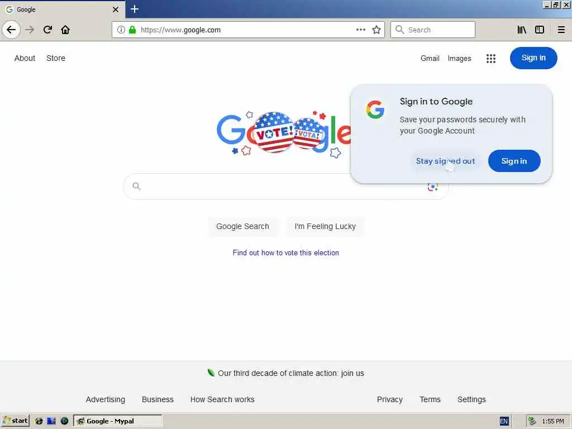Viewport: 572px width, 429px height.
Task: Open Settings in the footer
Action: point(471,399)
